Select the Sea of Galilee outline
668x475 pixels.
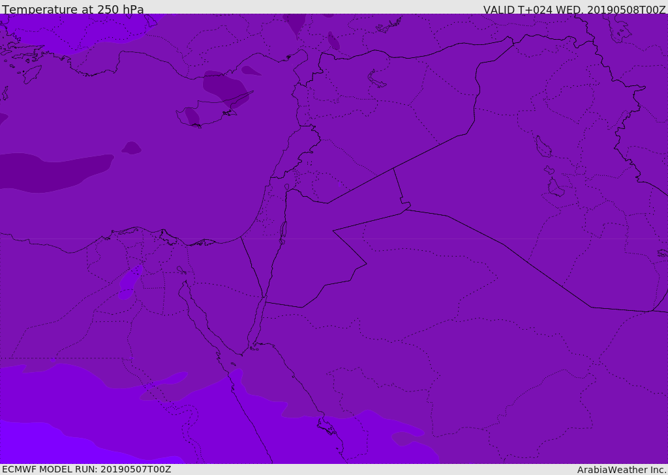(x=287, y=187)
